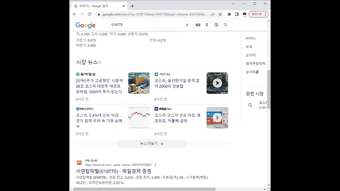Image resolution: width=340 pixels, height=191 pixels.
Task: Open the 시장 뉴스 three-dot options
Action: 100,62
